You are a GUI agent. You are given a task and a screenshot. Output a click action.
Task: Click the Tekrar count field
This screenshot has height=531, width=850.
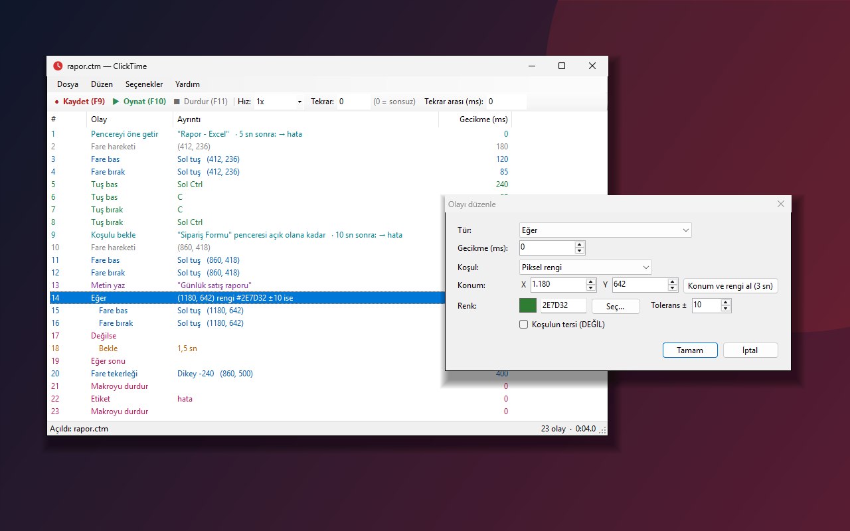(353, 102)
